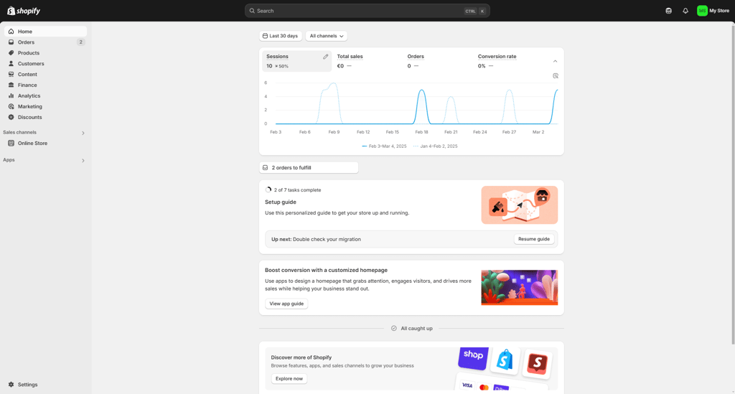Toggle legend Feb 3–Mar 4, 2025 series
The image size is (735, 394).
385,146
